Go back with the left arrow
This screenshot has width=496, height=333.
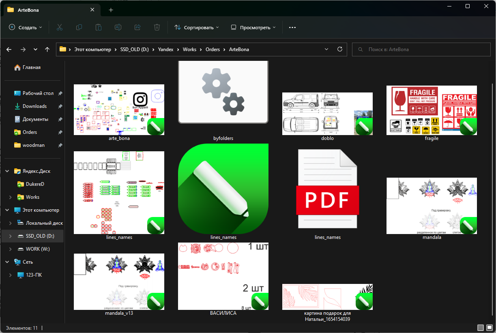pyautogui.click(x=9, y=49)
